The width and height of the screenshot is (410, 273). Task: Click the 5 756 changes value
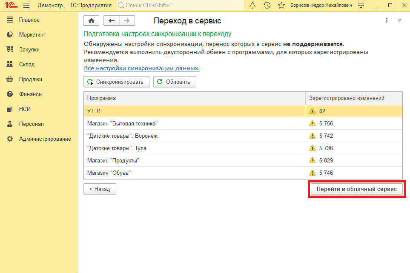pyautogui.click(x=326, y=123)
